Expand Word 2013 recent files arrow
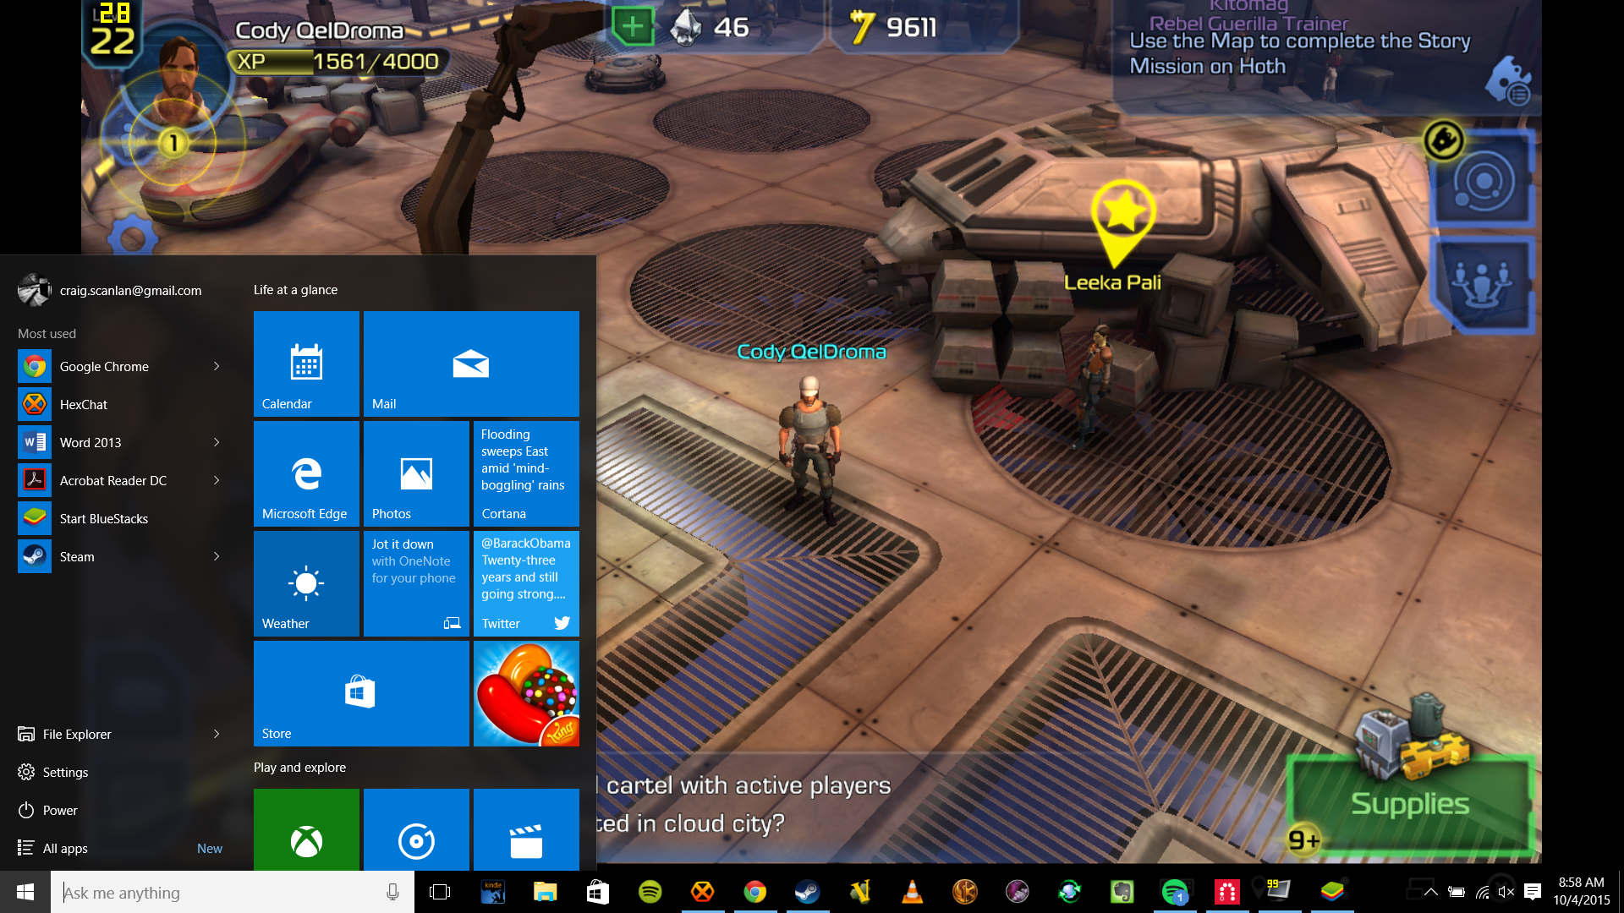 [x=217, y=442]
